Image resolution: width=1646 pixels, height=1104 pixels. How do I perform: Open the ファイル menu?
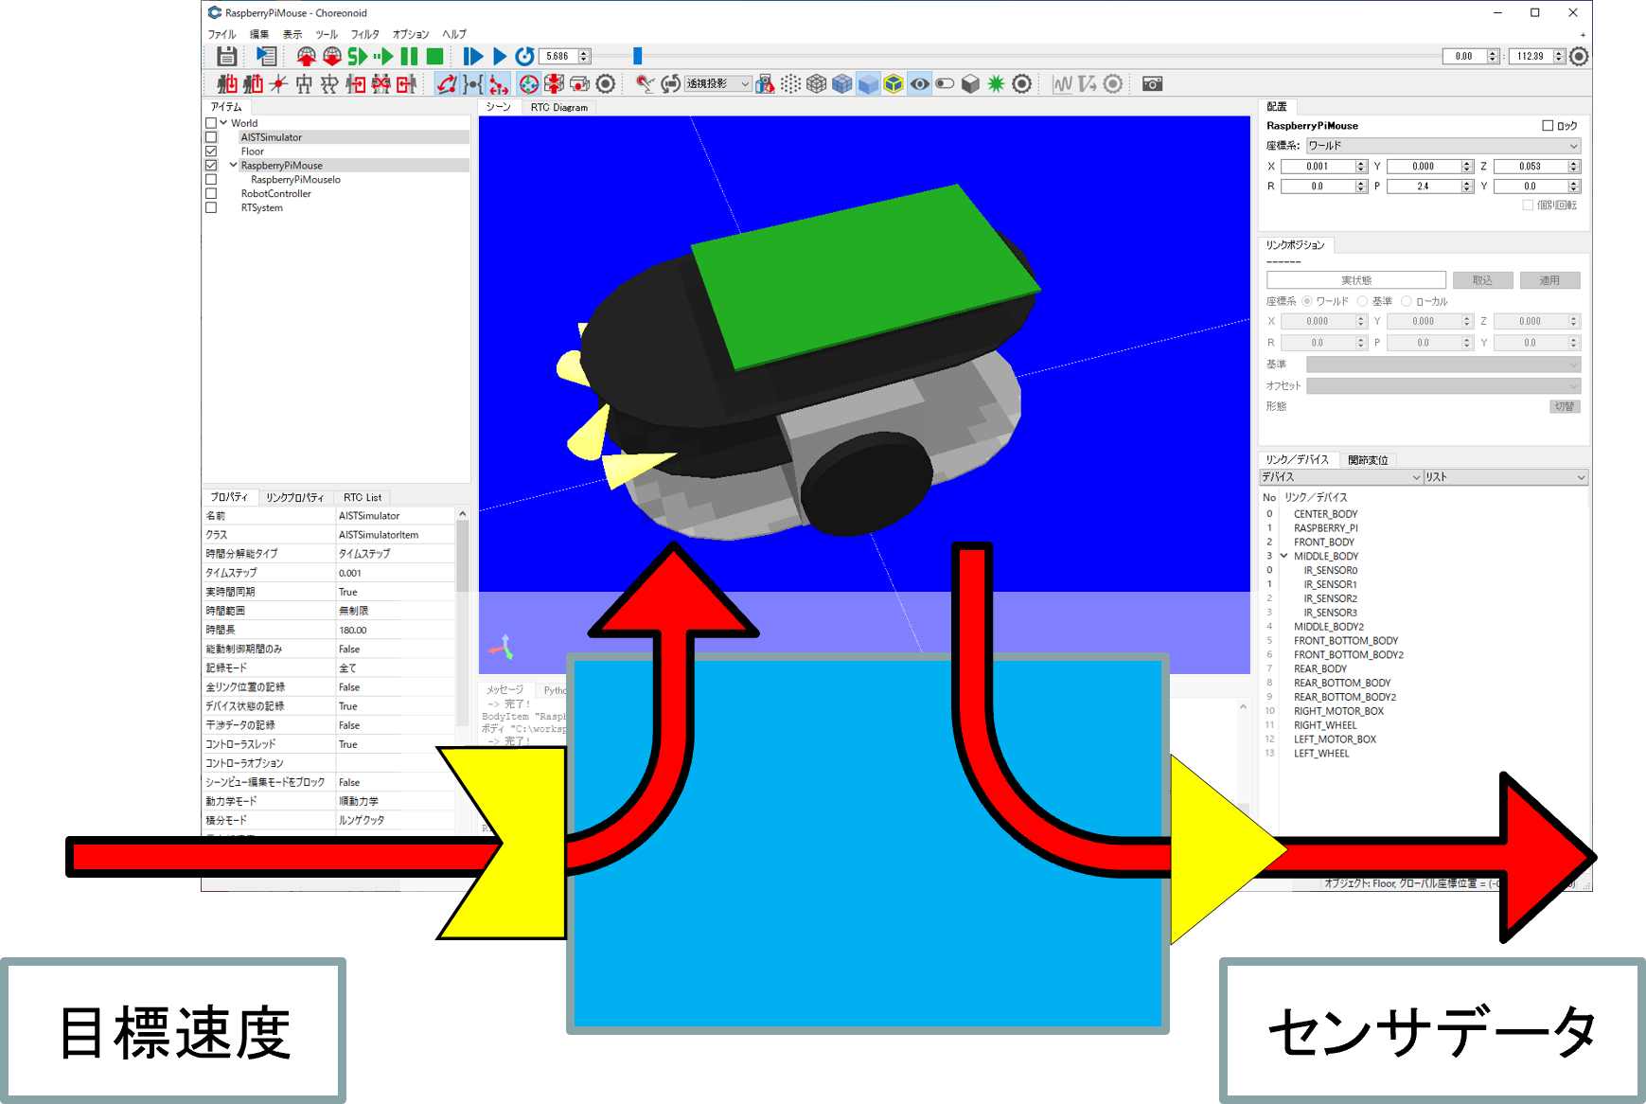[x=221, y=34]
